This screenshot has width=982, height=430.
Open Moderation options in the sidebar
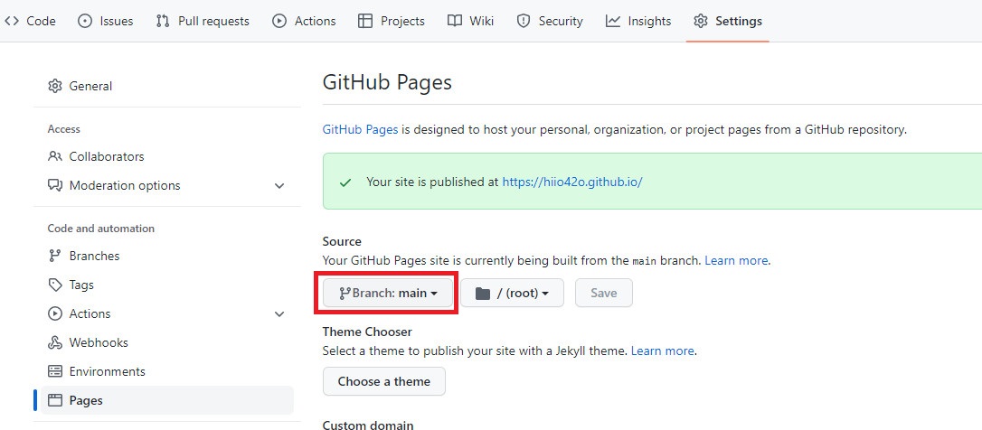click(167, 185)
